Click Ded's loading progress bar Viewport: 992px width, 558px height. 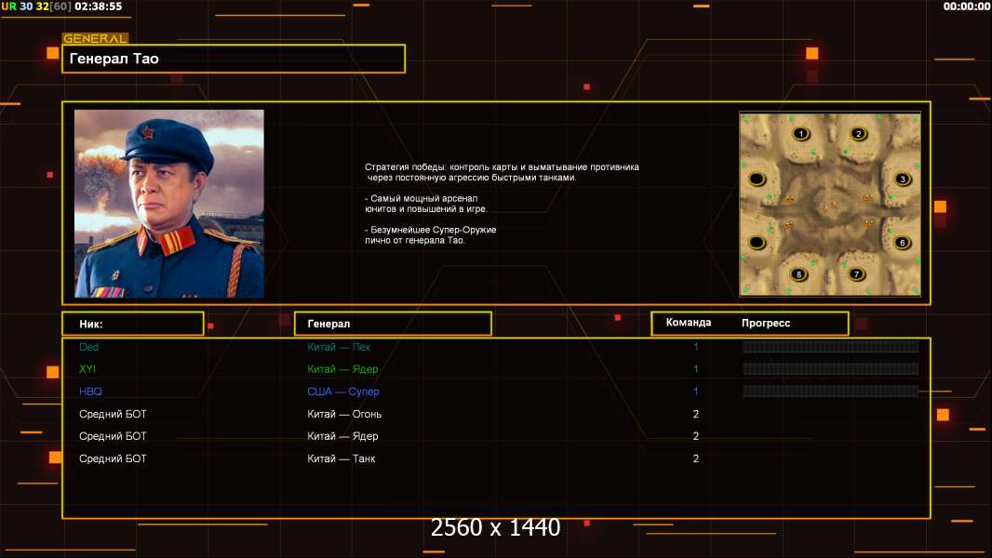click(831, 346)
